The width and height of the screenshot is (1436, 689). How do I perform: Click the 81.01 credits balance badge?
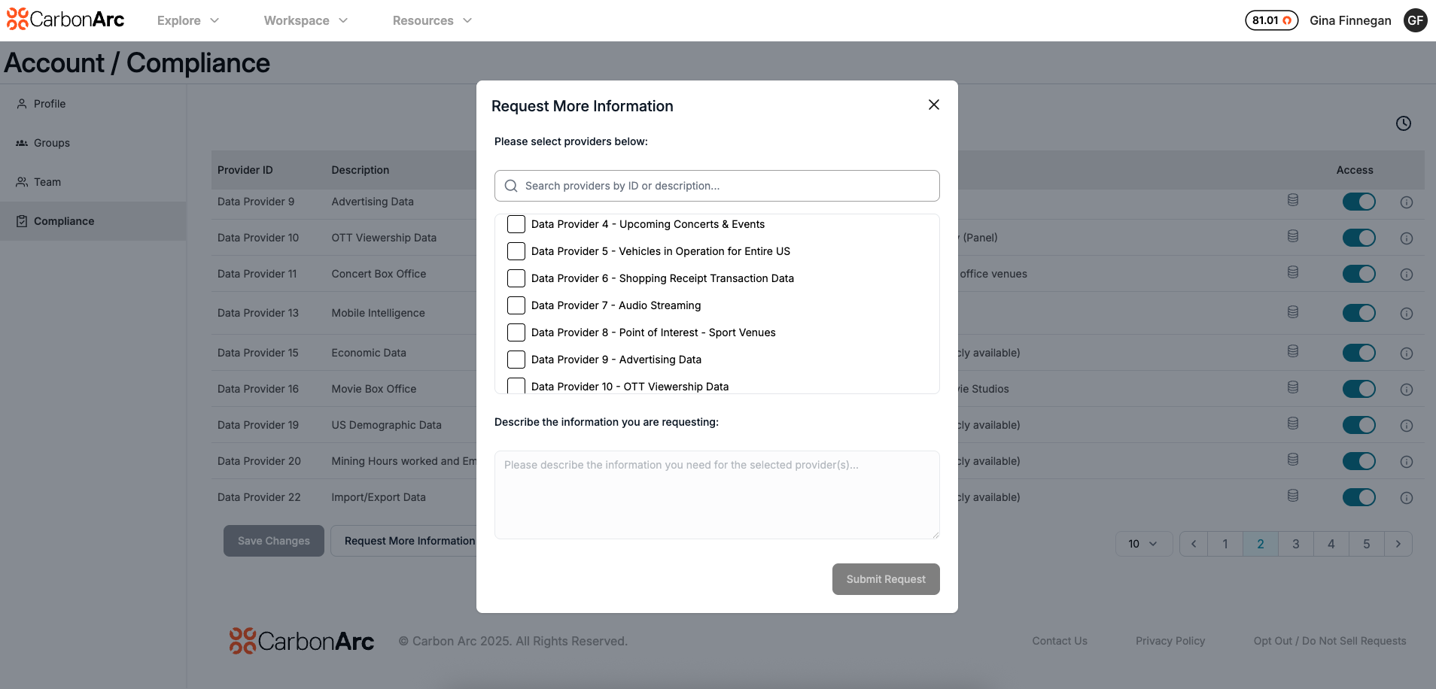click(1271, 20)
